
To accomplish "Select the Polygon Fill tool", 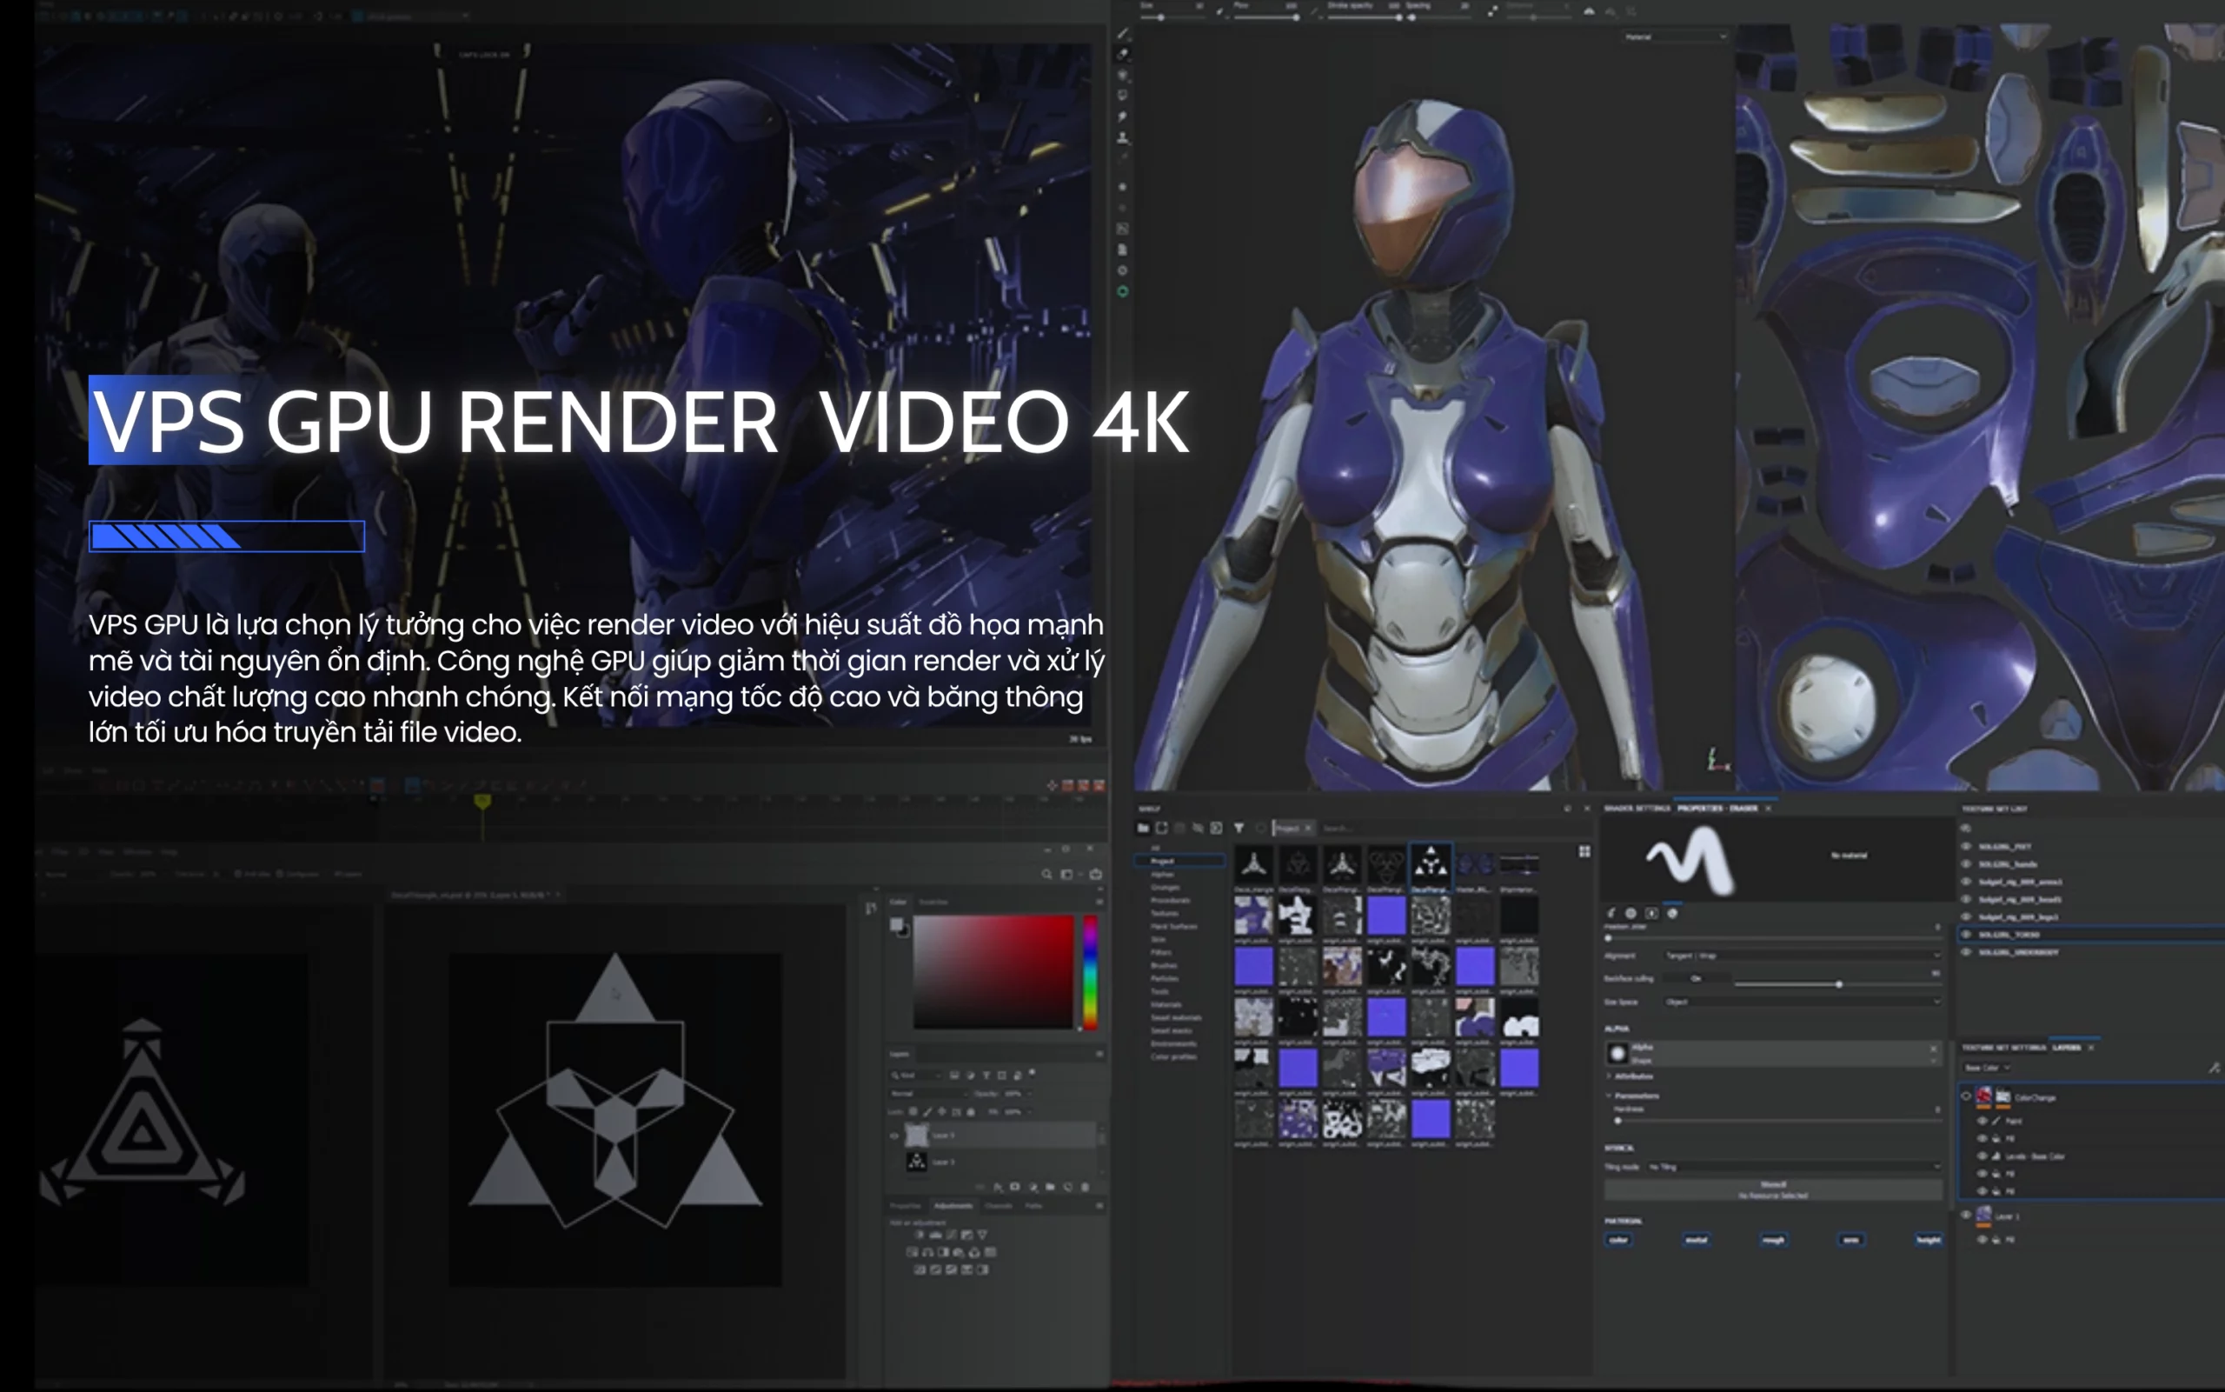I will [x=1123, y=96].
